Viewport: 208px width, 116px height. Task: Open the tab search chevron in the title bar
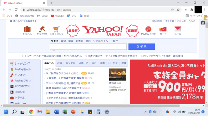pyautogui.click(x=178, y=2)
